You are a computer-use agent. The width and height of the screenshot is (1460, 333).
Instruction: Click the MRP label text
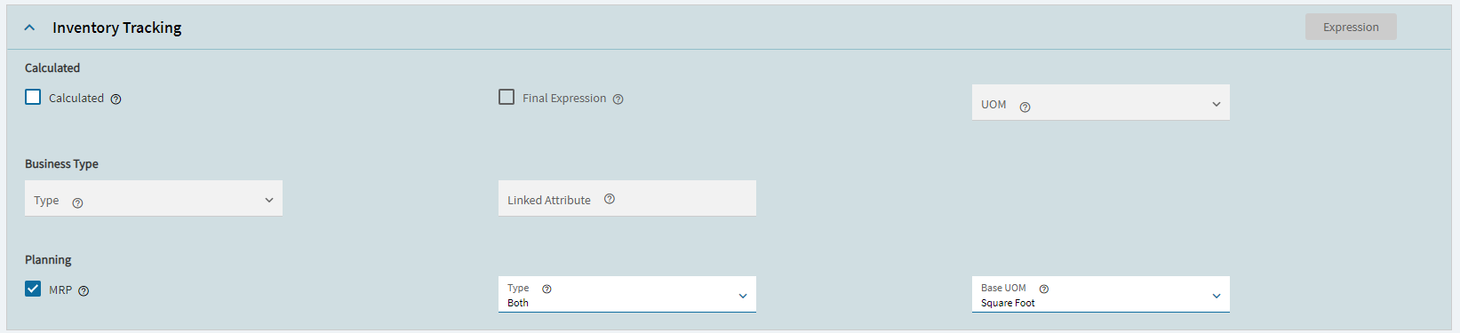60,290
